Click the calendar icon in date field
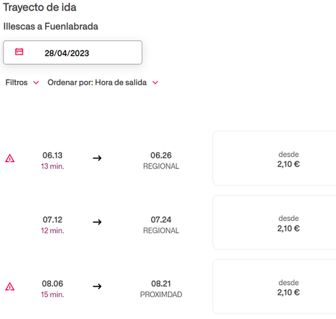336x319 pixels. [x=19, y=52]
